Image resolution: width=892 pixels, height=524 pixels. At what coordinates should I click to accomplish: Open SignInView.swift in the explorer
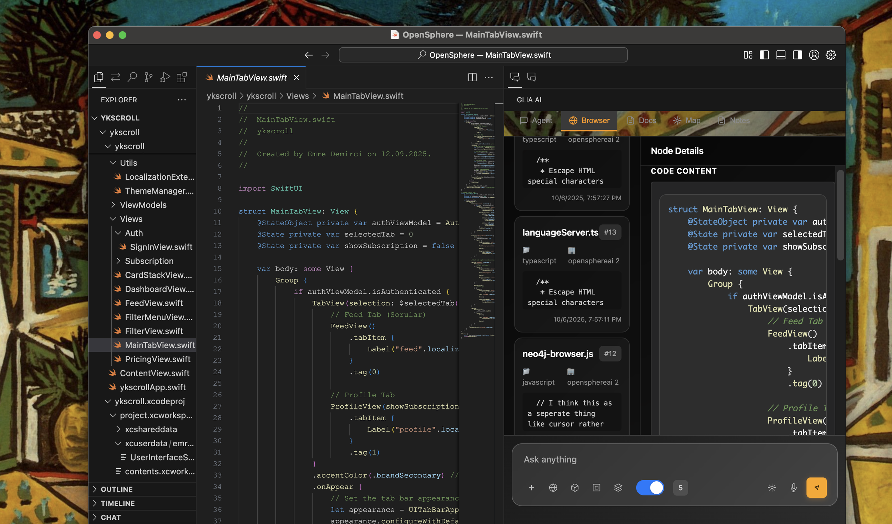(142, 247)
